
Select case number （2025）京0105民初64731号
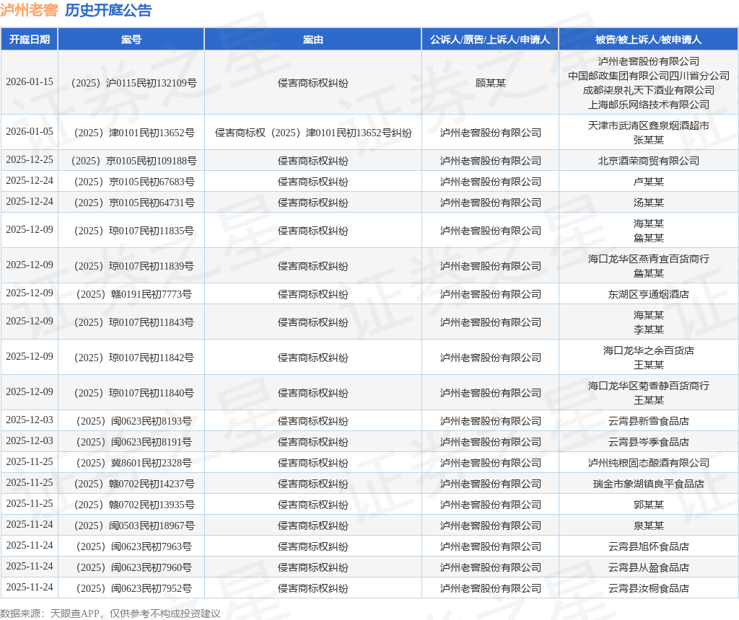pyautogui.click(x=131, y=203)
